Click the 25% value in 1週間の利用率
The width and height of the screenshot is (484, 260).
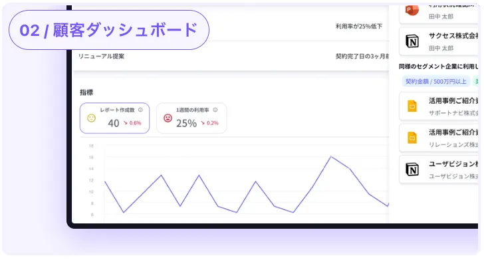[x=186, y=123]
